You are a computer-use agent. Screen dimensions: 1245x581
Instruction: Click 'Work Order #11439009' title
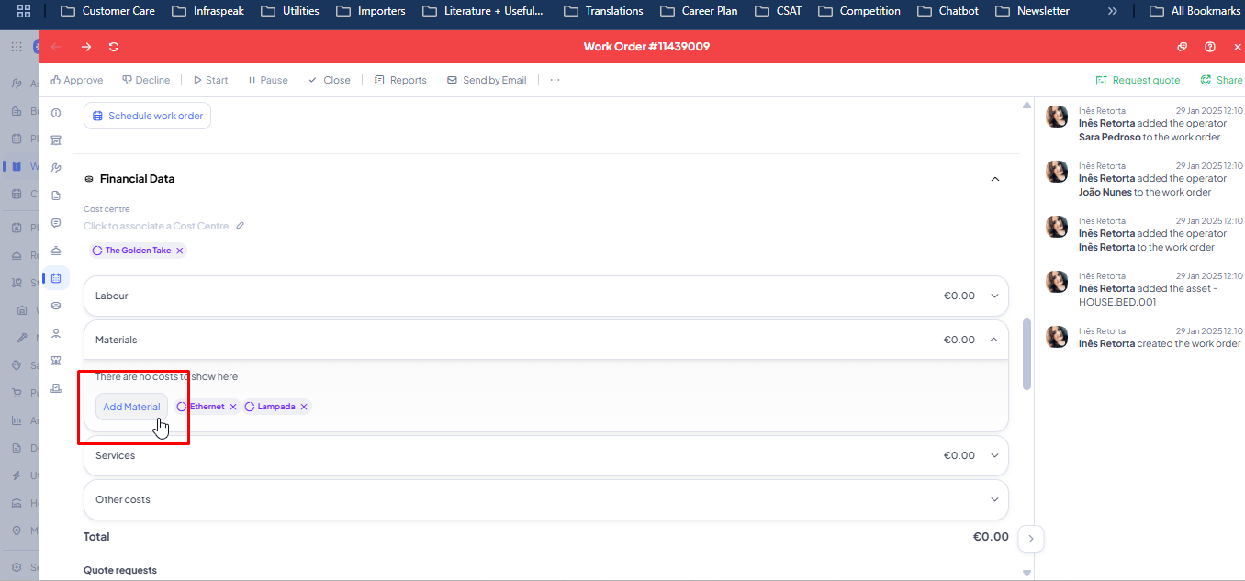click(x=646, y=47)
